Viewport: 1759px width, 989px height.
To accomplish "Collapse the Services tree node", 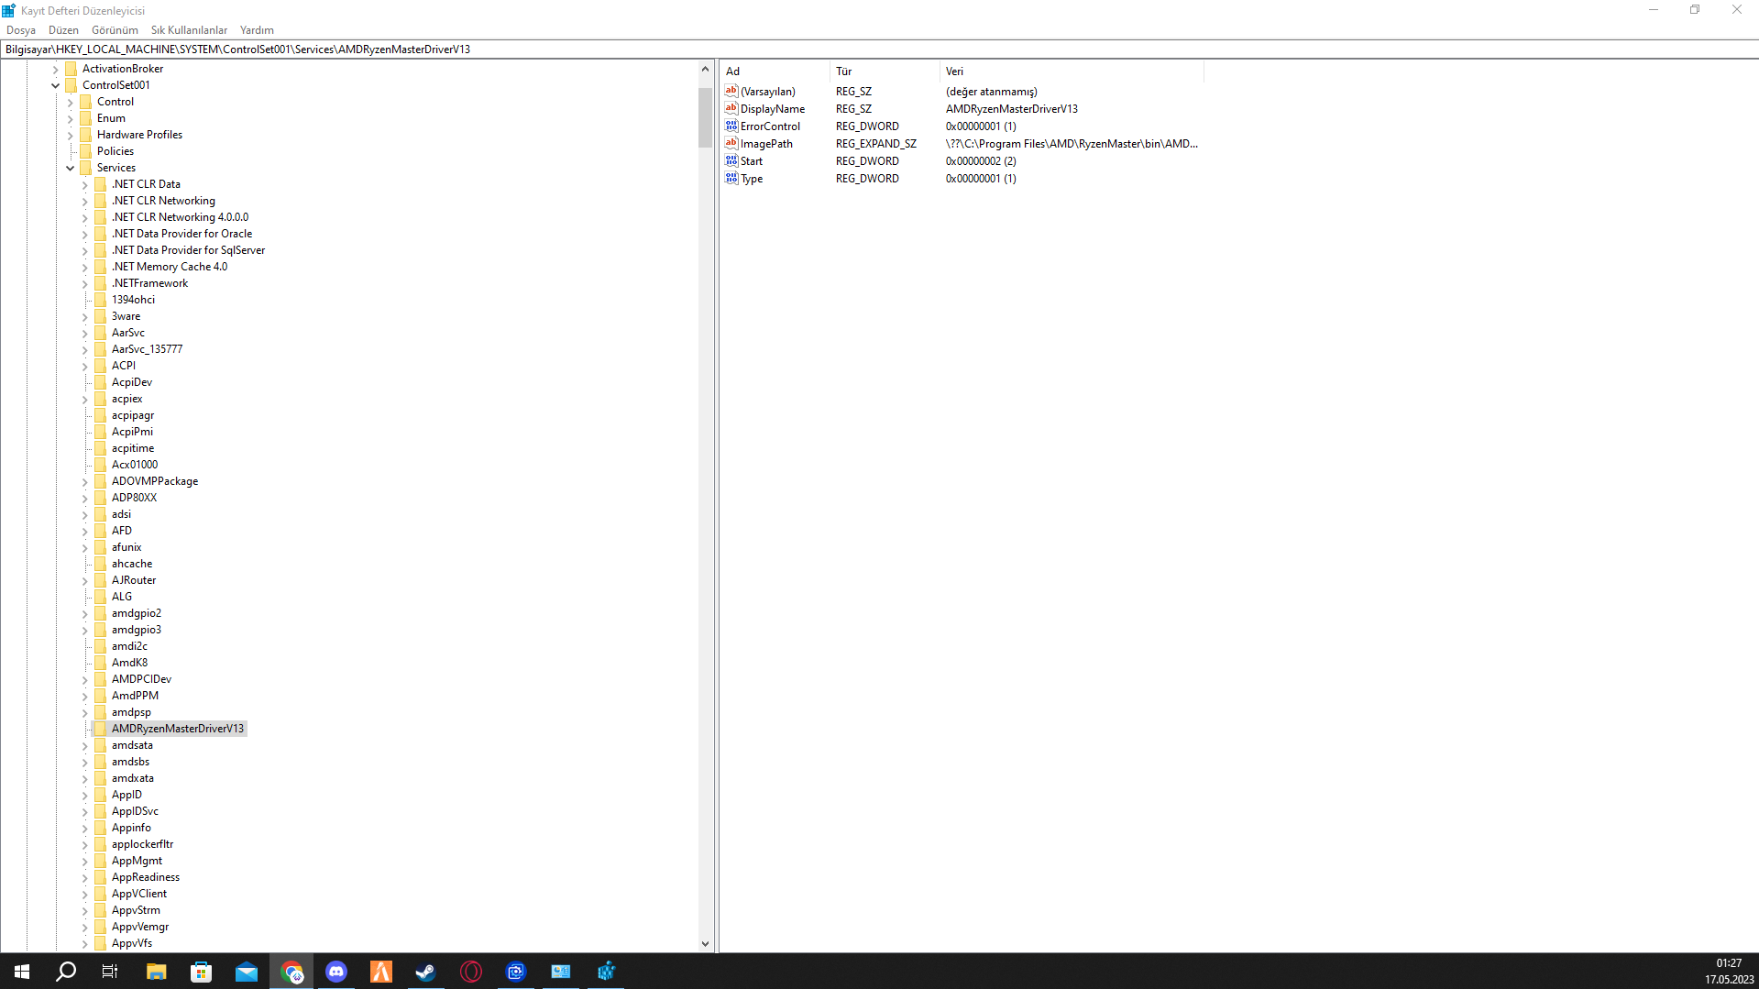I will pyautogui.click(x=70, y=168).
